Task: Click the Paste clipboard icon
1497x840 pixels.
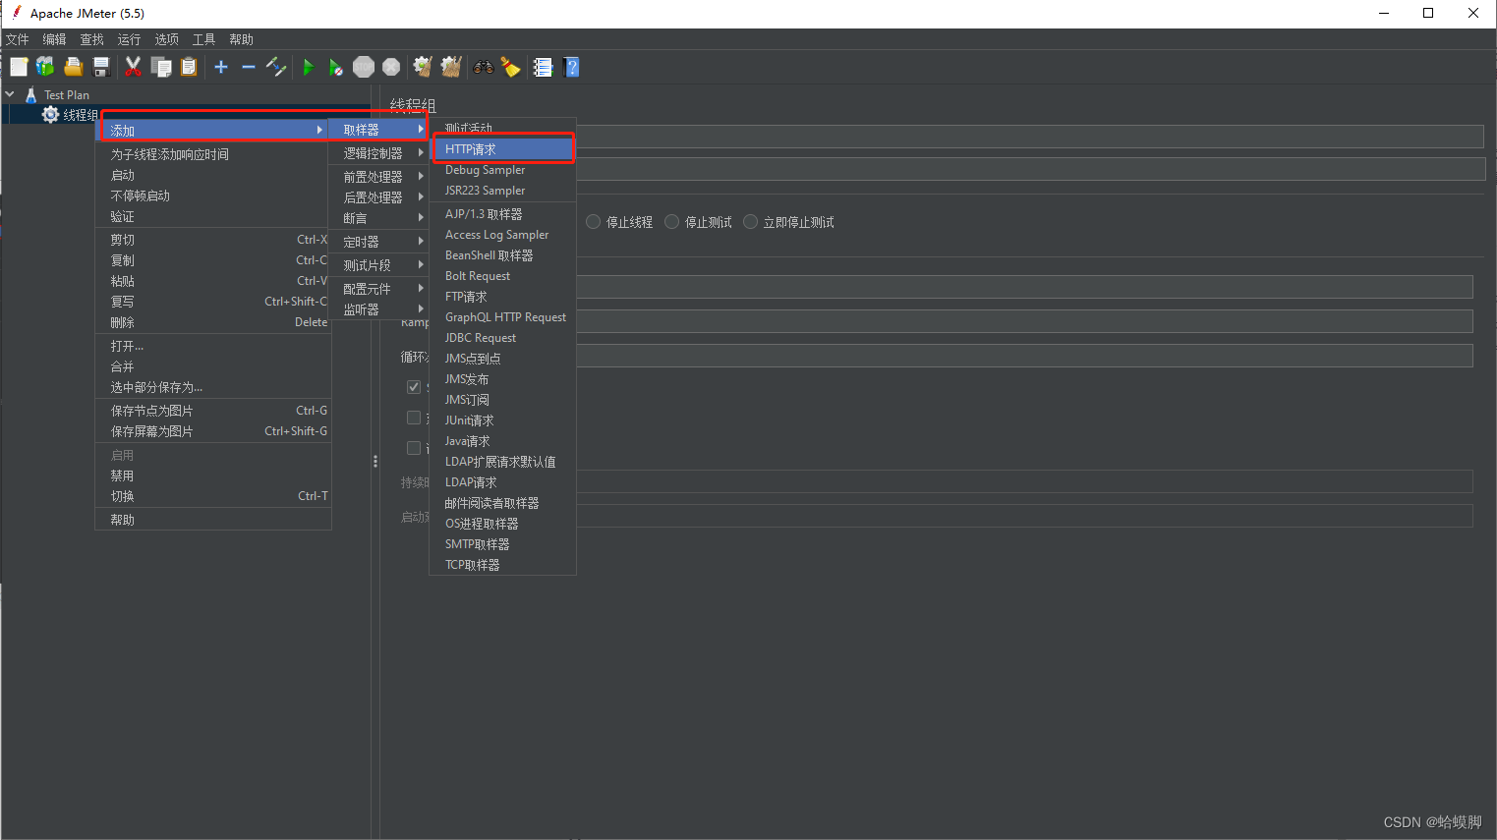Action: pos(189,67)
